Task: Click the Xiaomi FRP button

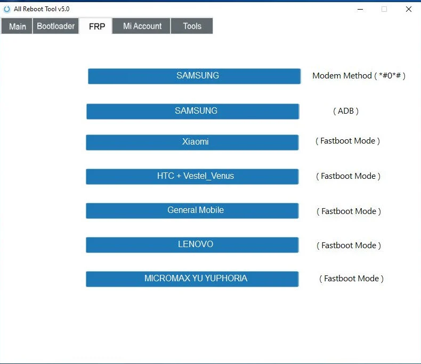Action: (192, 142)
